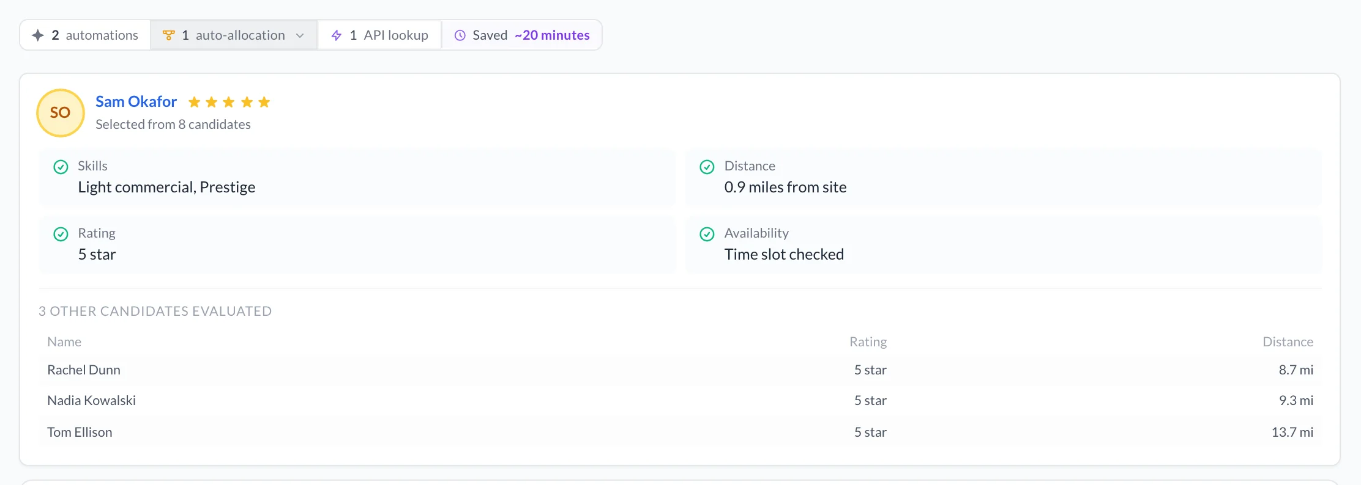
Task: Click Rachel Dunn's 5 star rating cell
Action: (870, 370)
